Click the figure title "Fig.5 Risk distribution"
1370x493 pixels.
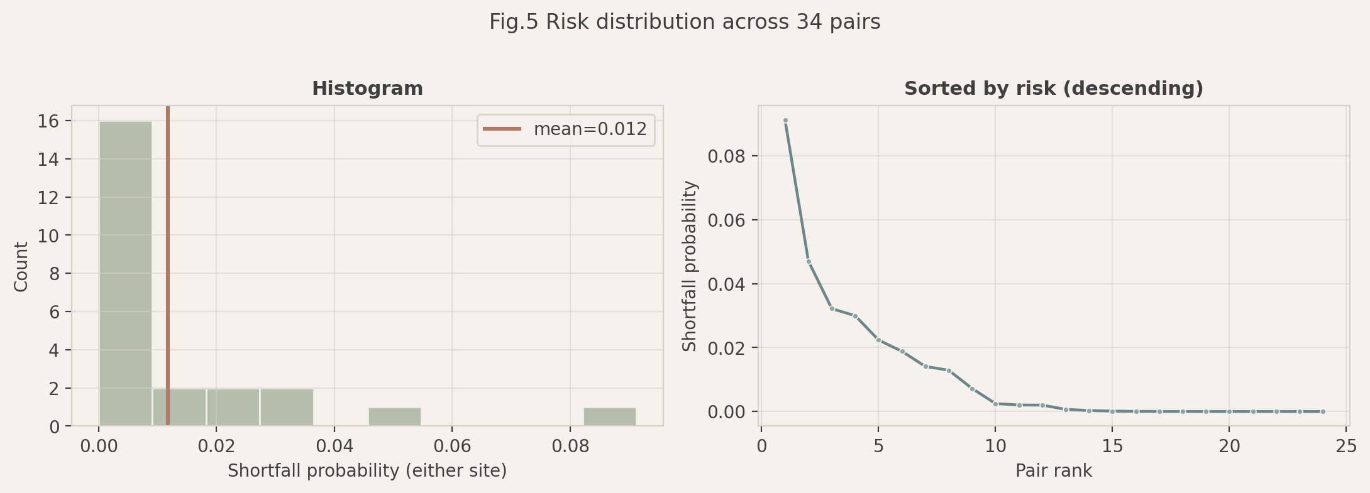click(685, 22)
